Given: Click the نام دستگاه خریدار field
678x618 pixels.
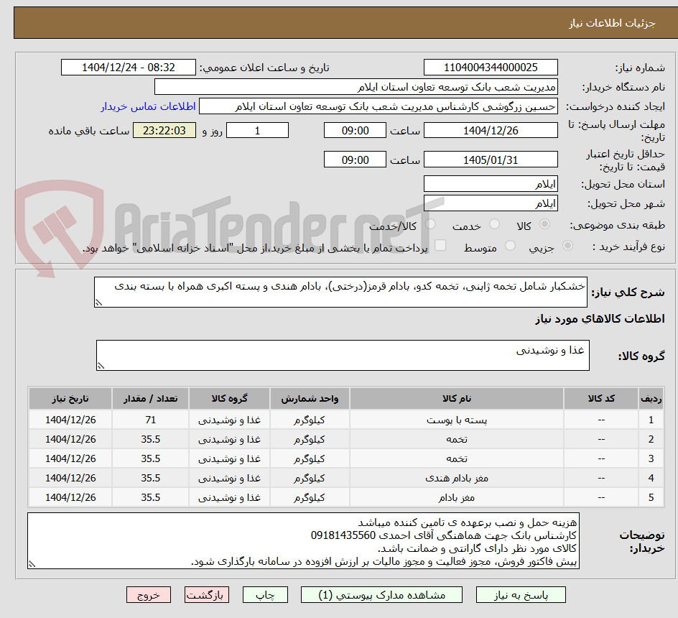Looking at the screenshot, I should click(356, 87).
